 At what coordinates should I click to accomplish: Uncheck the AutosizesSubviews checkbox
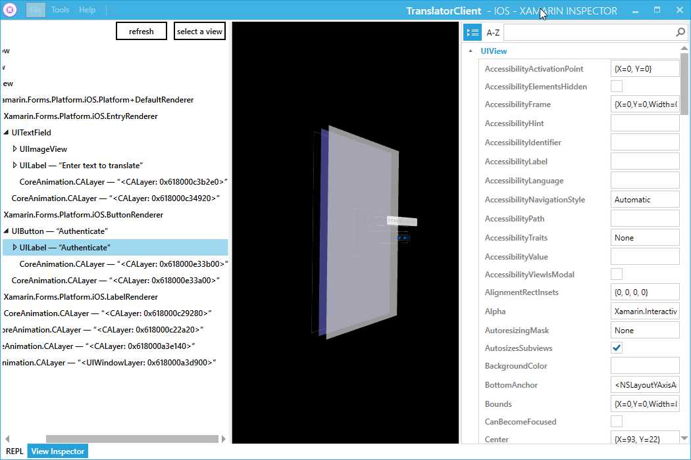[617, 348]
